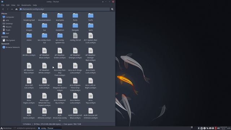This screenshot has height=130, width=231.
Task: Select the documentation folder icon
Action: point(44,16)
